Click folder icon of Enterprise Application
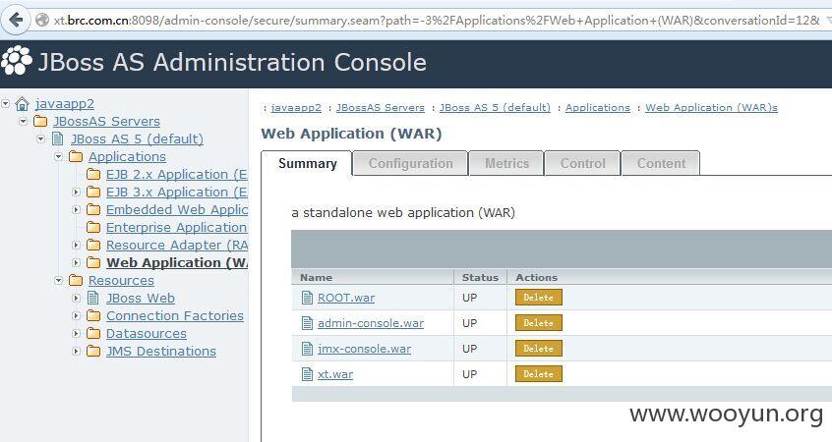 (93, 227)
